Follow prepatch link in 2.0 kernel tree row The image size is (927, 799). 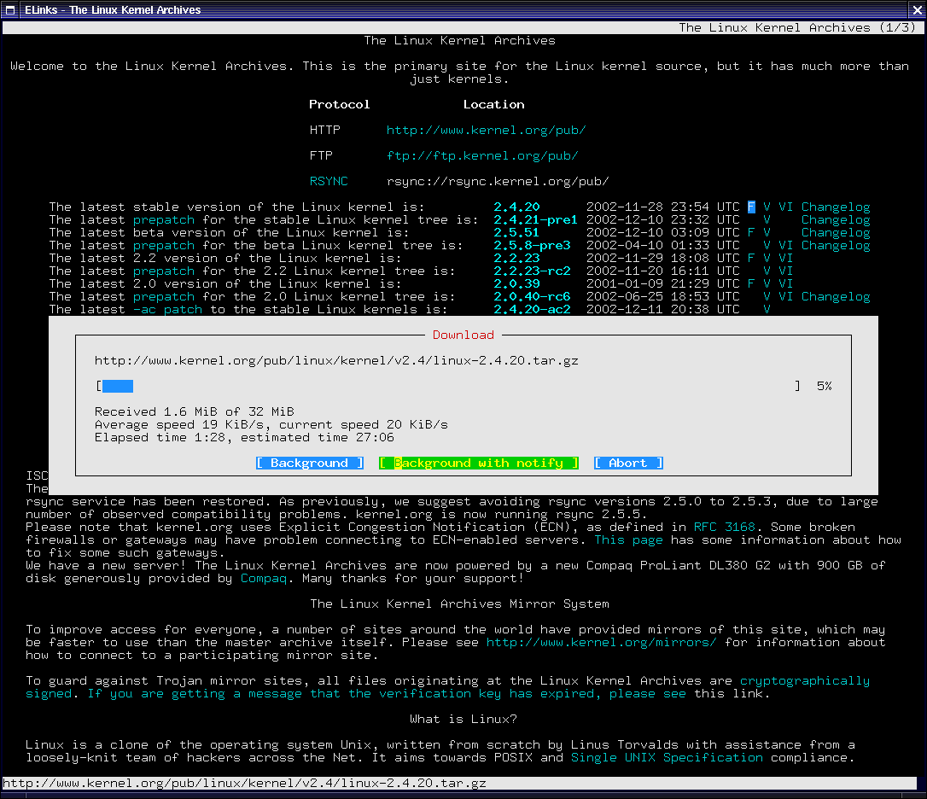[x=164, y=296]
